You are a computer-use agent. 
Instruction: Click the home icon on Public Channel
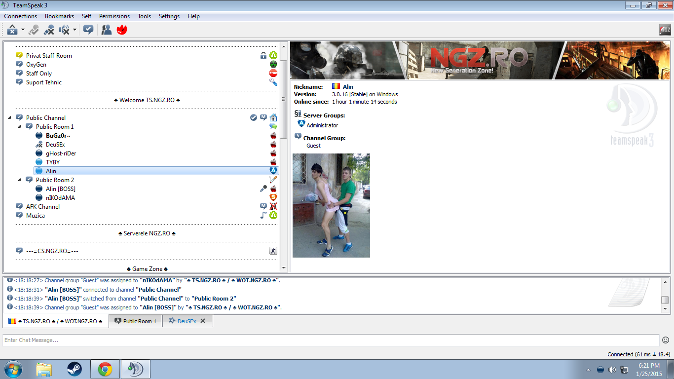273,117
